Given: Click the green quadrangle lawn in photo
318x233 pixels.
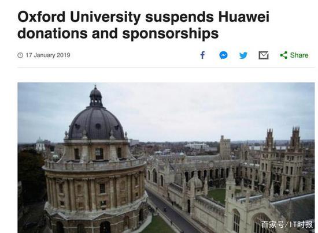Looking at the screenshot, I should click(218, 194).
